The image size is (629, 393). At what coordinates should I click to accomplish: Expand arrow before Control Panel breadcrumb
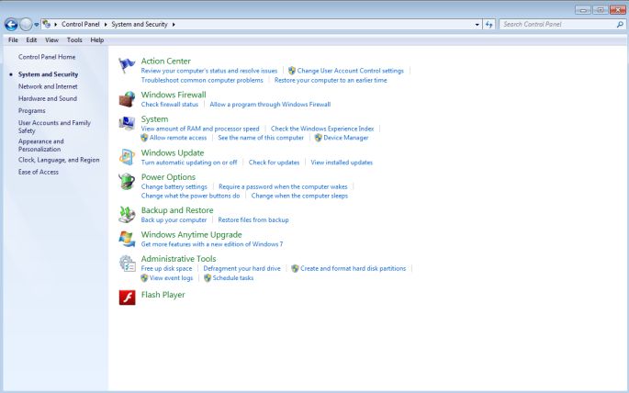(x=56, y=25)
